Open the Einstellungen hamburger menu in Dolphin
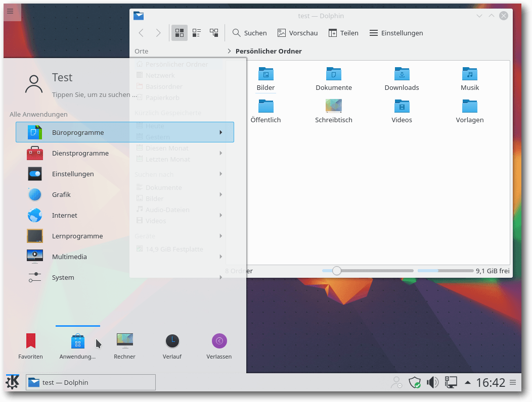This screenshot has height=402, width=532. point(396,33)
